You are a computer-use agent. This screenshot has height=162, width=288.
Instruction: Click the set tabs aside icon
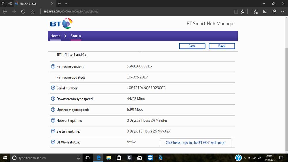point(10,3)
